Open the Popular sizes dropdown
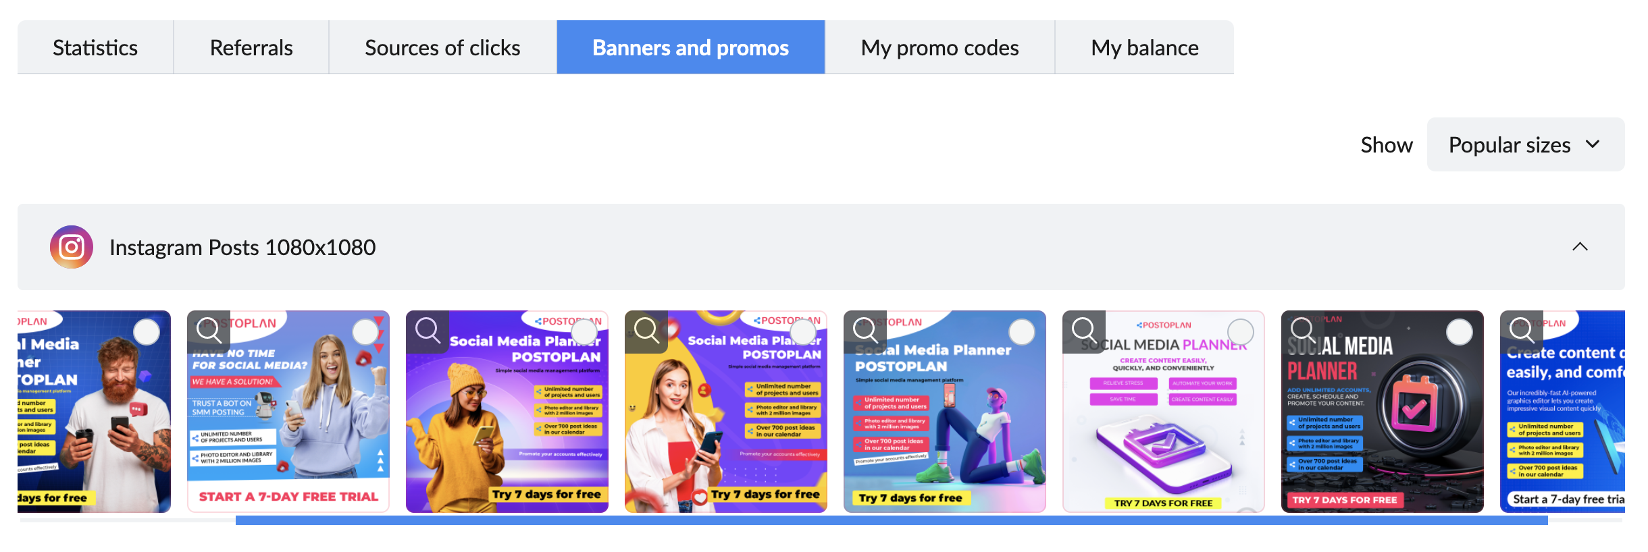 1526,144
